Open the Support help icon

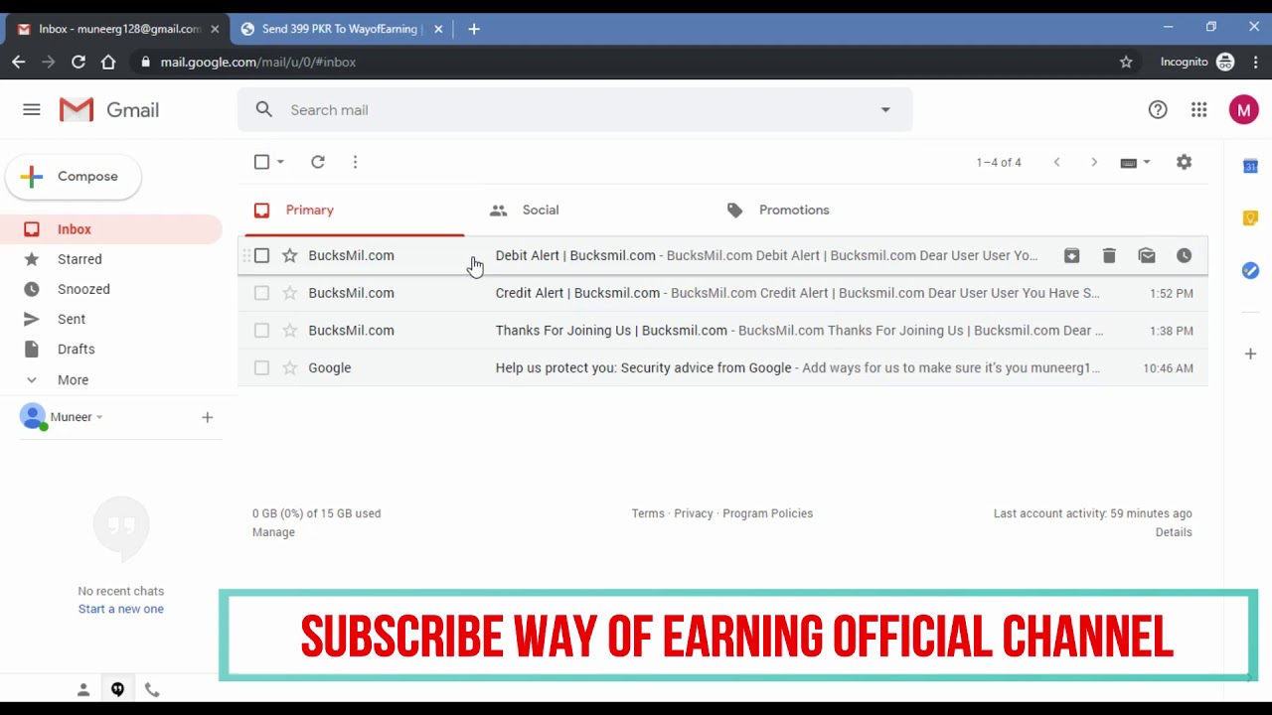pos(1158,110)
